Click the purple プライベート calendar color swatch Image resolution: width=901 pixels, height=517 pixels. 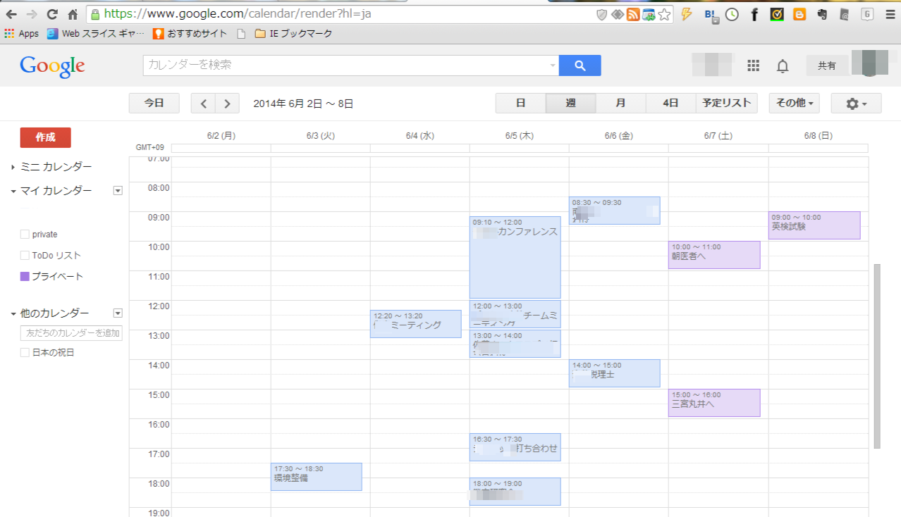25,277
